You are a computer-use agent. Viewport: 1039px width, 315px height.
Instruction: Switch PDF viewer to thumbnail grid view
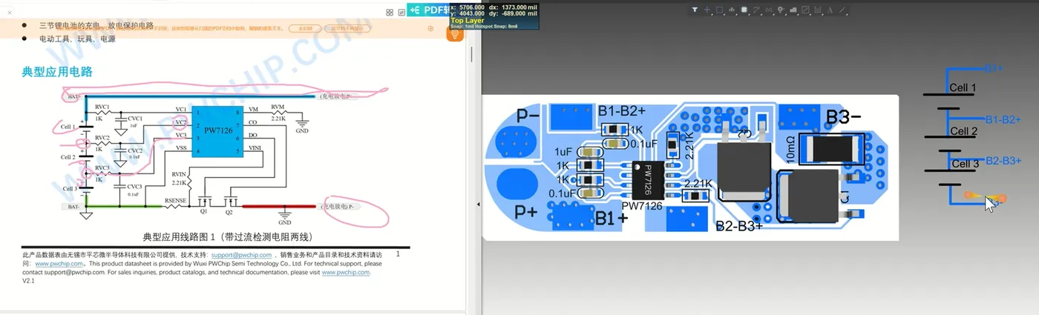pos(390,12)
